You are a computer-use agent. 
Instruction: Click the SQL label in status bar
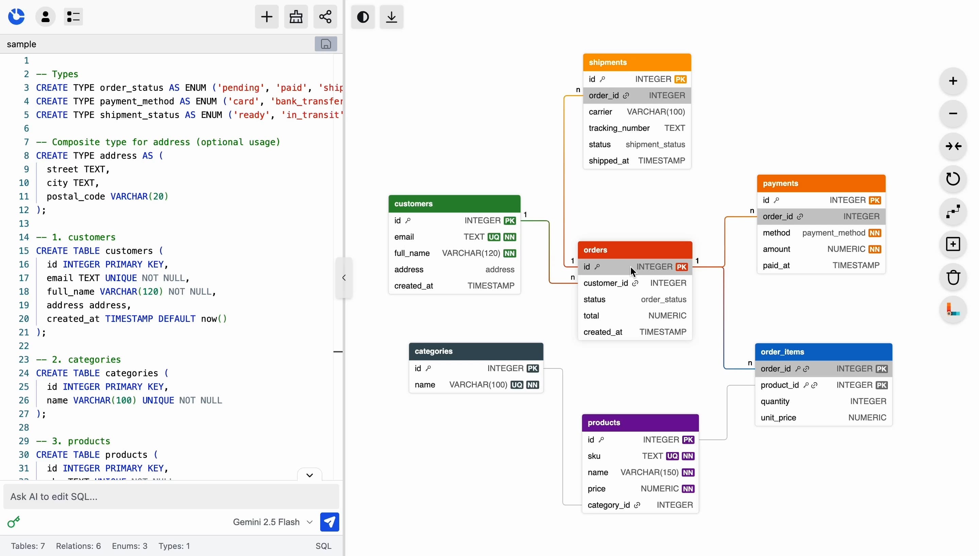tap(323, 546)
